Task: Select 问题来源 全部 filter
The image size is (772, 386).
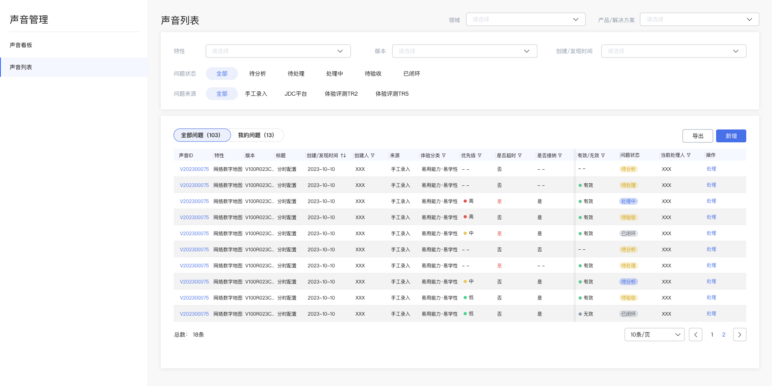Action: (222, 94)
